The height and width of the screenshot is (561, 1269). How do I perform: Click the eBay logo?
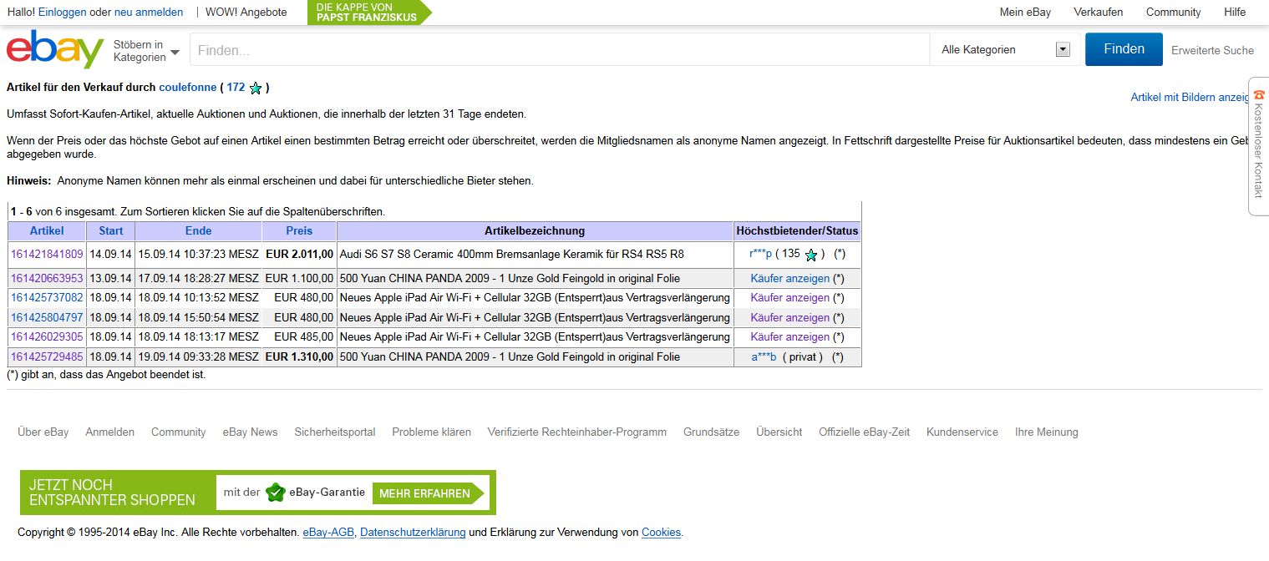pyautogui.click(x=55, y=49)
